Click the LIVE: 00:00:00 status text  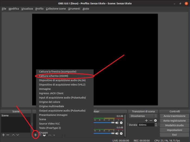click(x=121, y=141)
